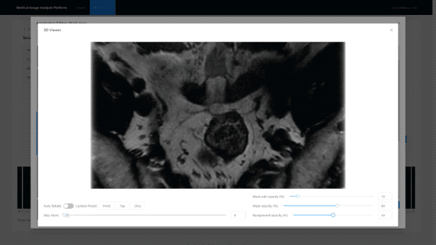Open the Home tab in top navigation

(x=80, y=7)
